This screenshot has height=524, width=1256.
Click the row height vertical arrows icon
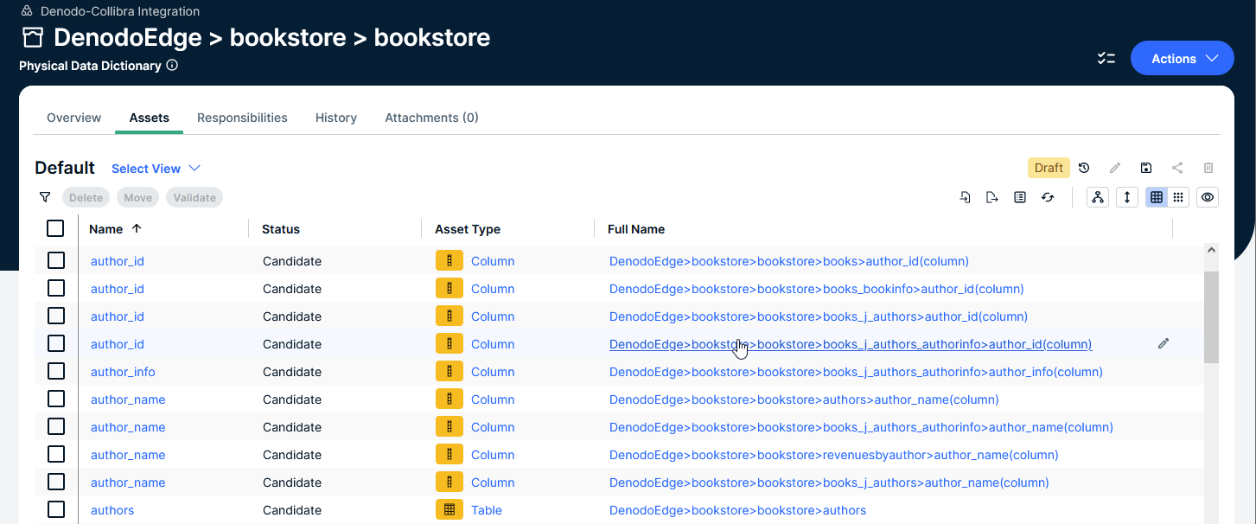click(x=1126, y=197)
